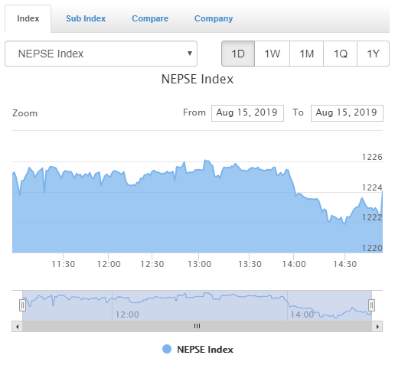Open the Sub Index tab

click(86, 18)
